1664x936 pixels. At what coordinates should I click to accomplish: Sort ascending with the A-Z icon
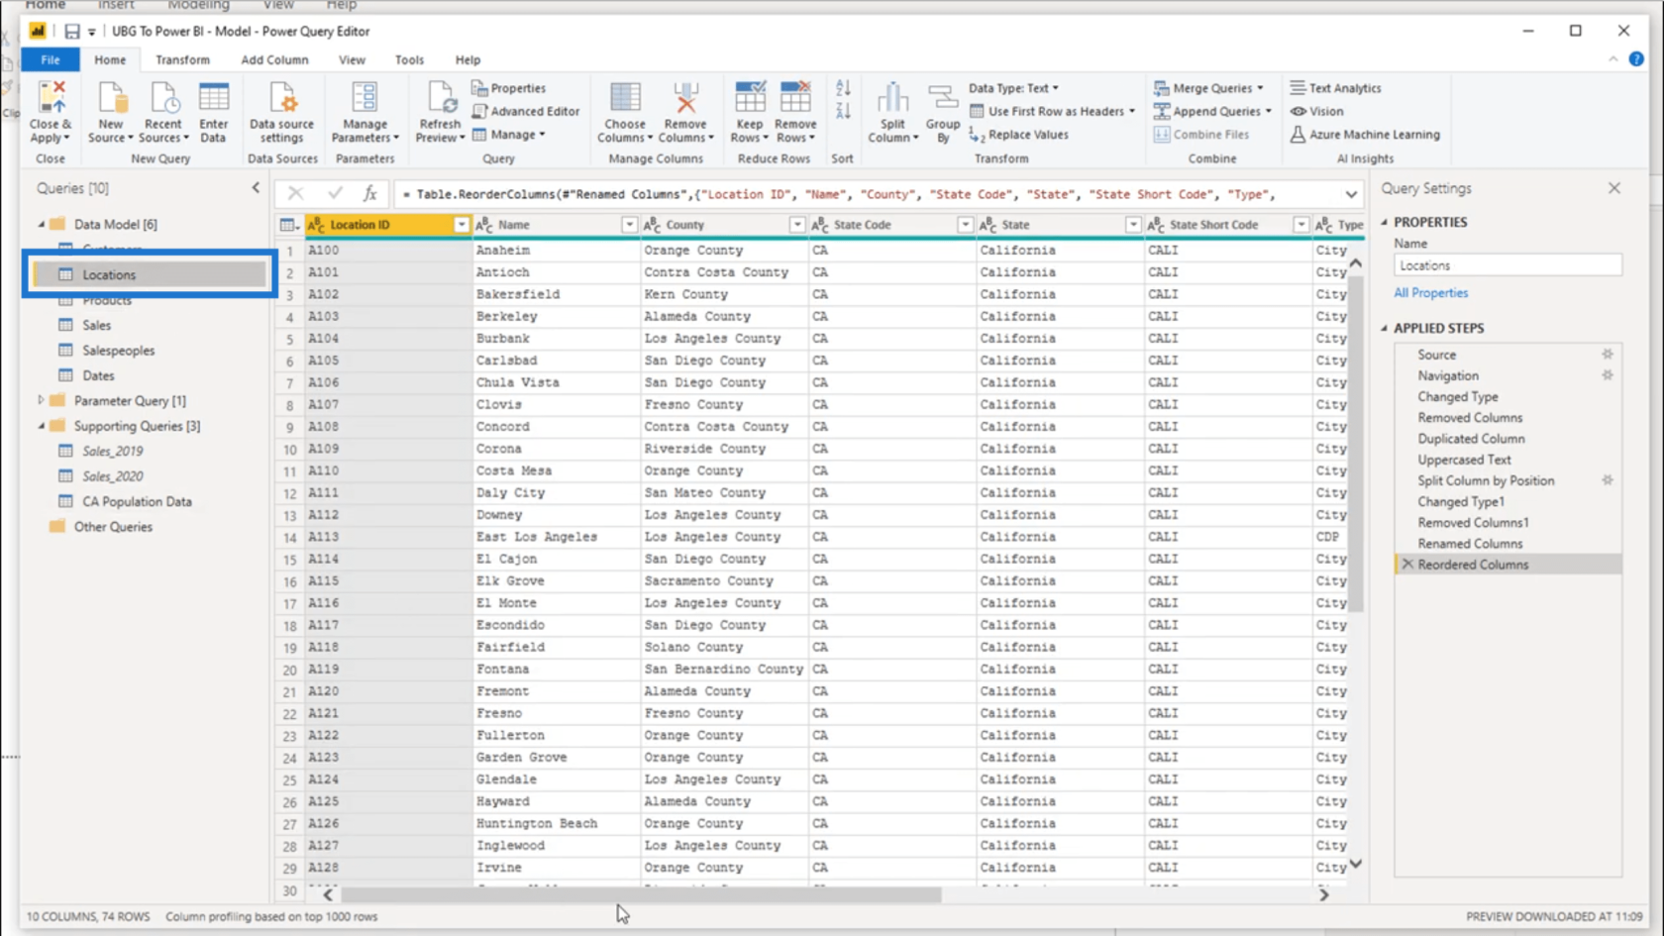843,89
